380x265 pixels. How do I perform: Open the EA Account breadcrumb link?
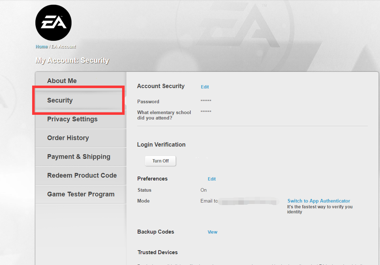point(64,47)
